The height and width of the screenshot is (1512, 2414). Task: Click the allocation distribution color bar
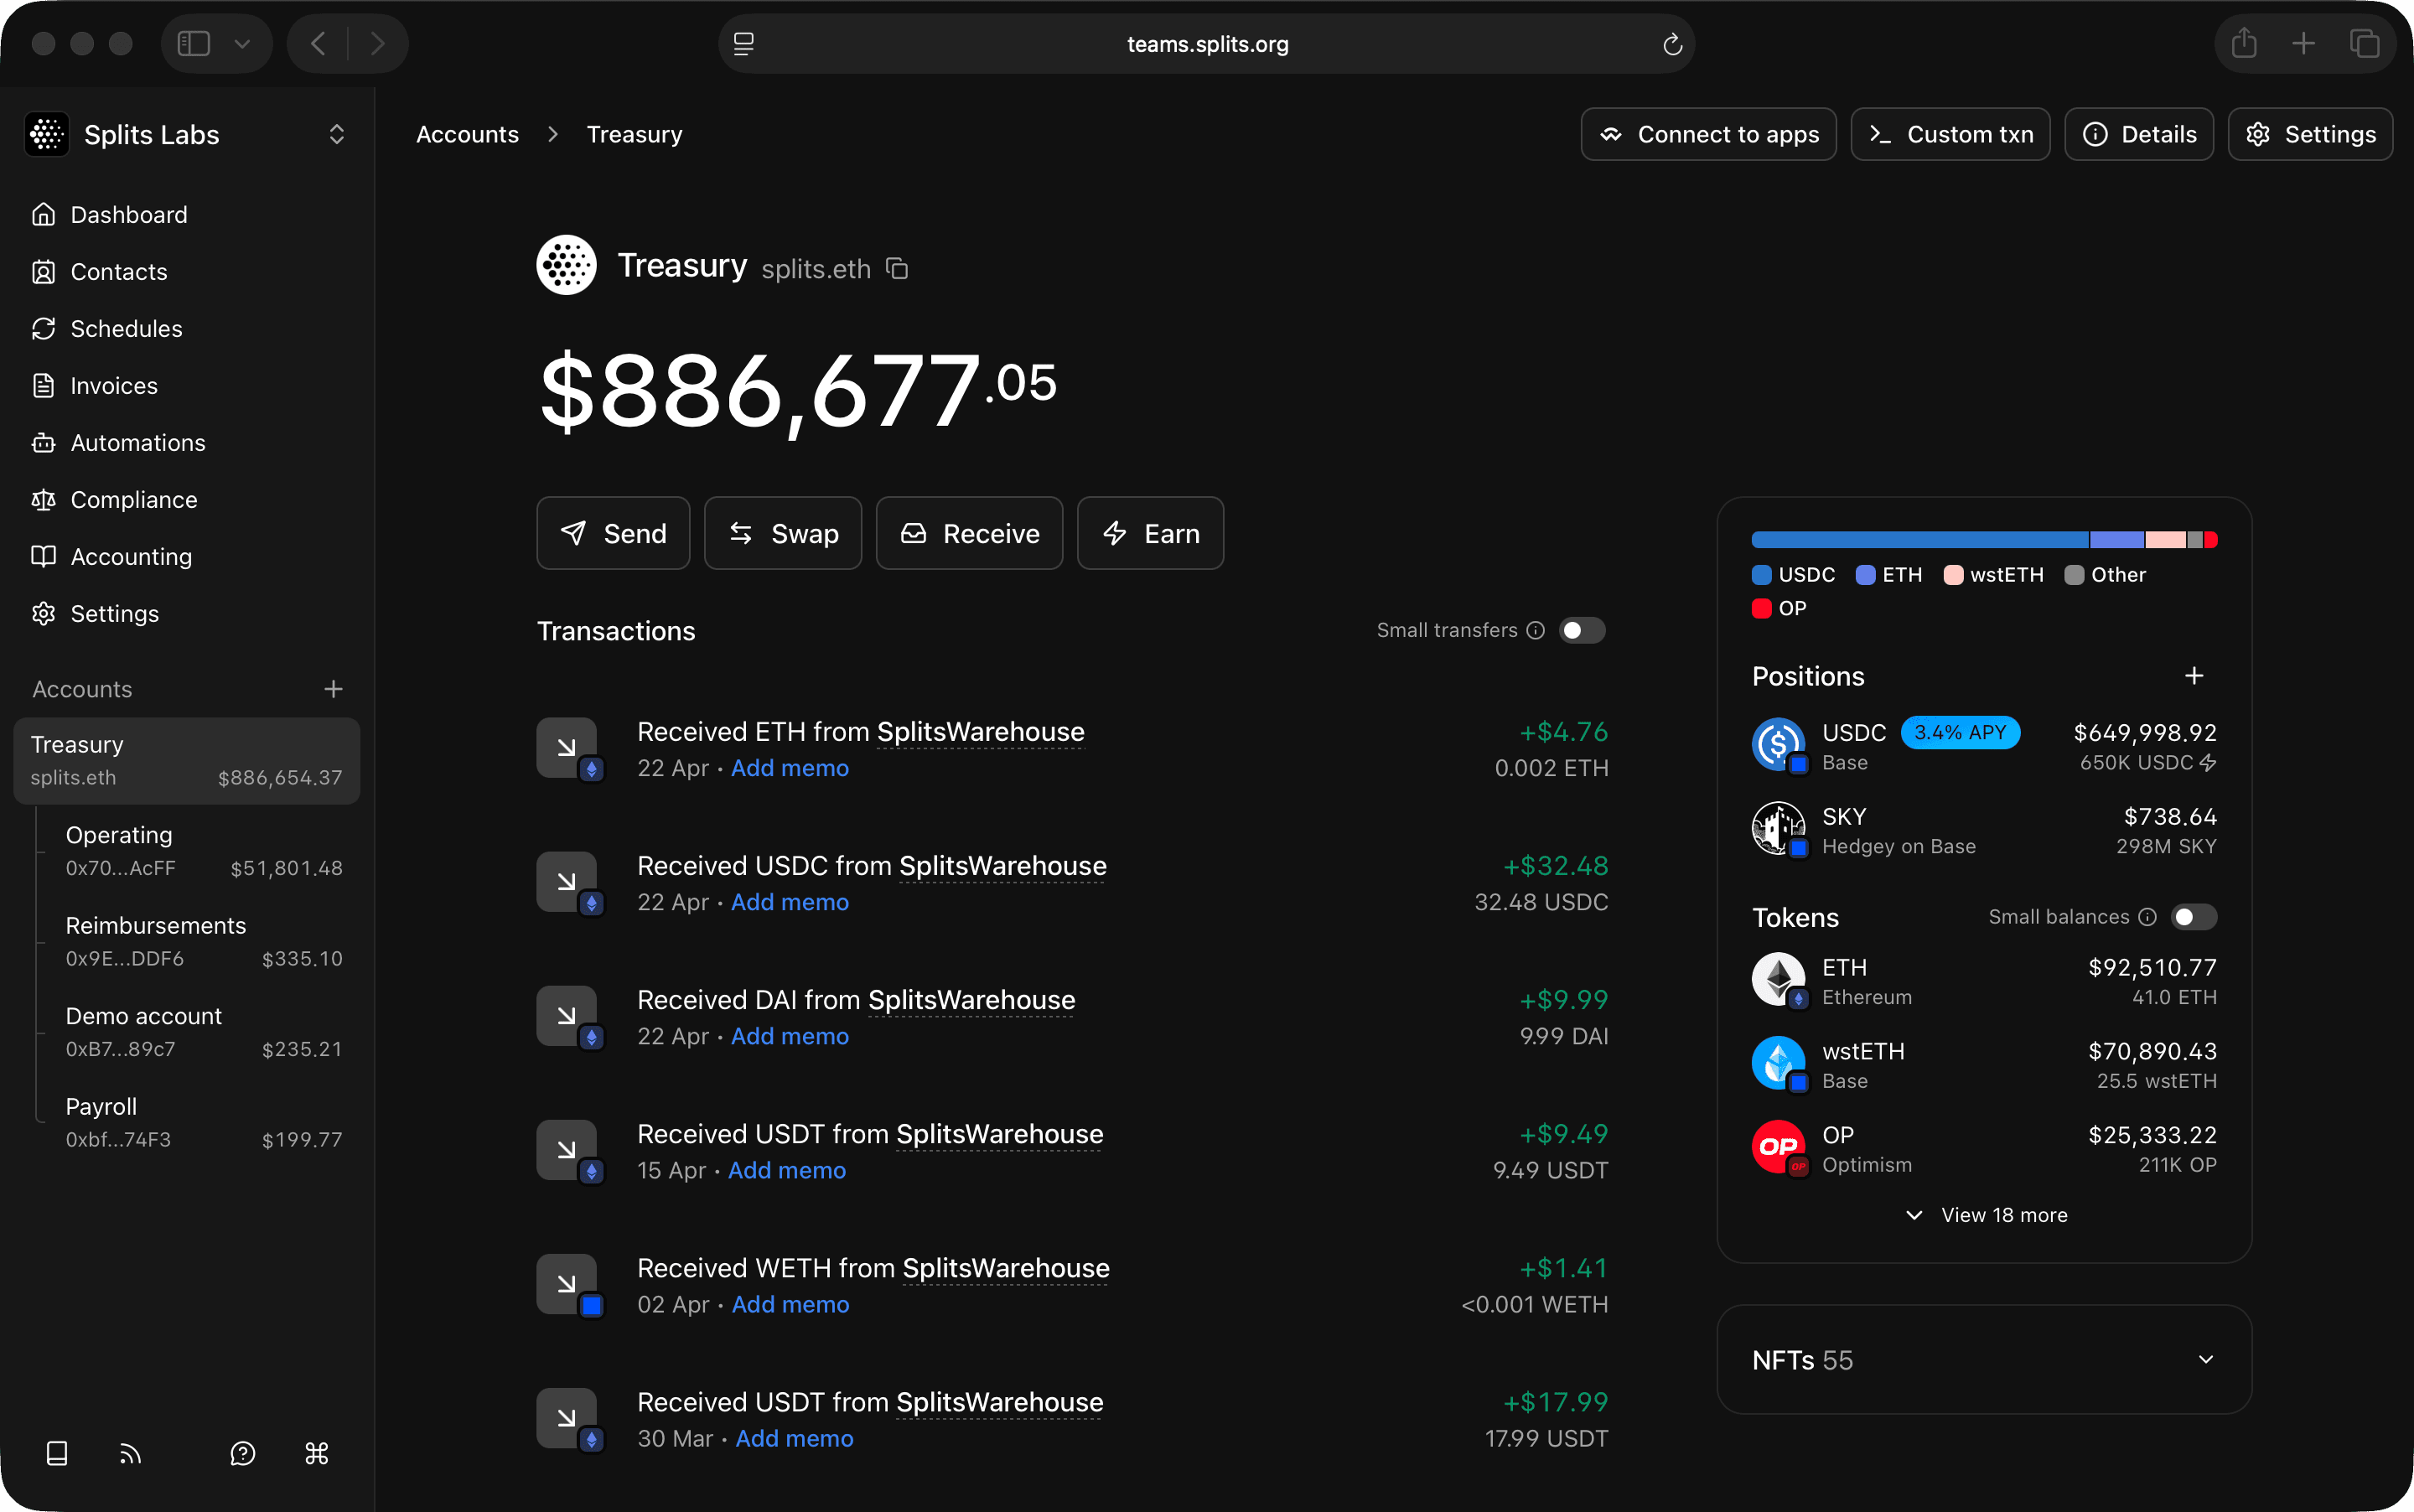pos(1984,540)
